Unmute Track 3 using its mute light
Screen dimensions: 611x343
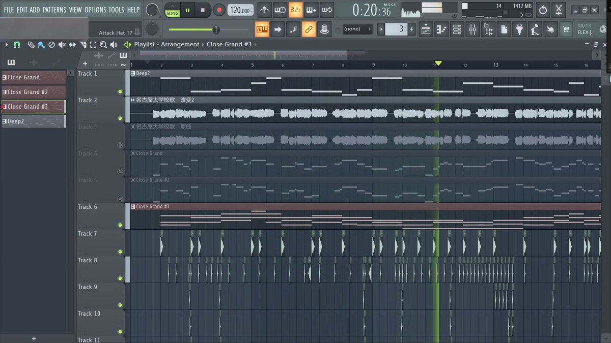pos(120,145)
